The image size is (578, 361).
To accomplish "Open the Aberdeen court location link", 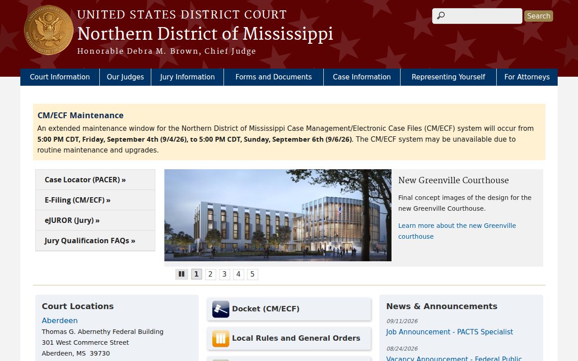I will 60,320.
